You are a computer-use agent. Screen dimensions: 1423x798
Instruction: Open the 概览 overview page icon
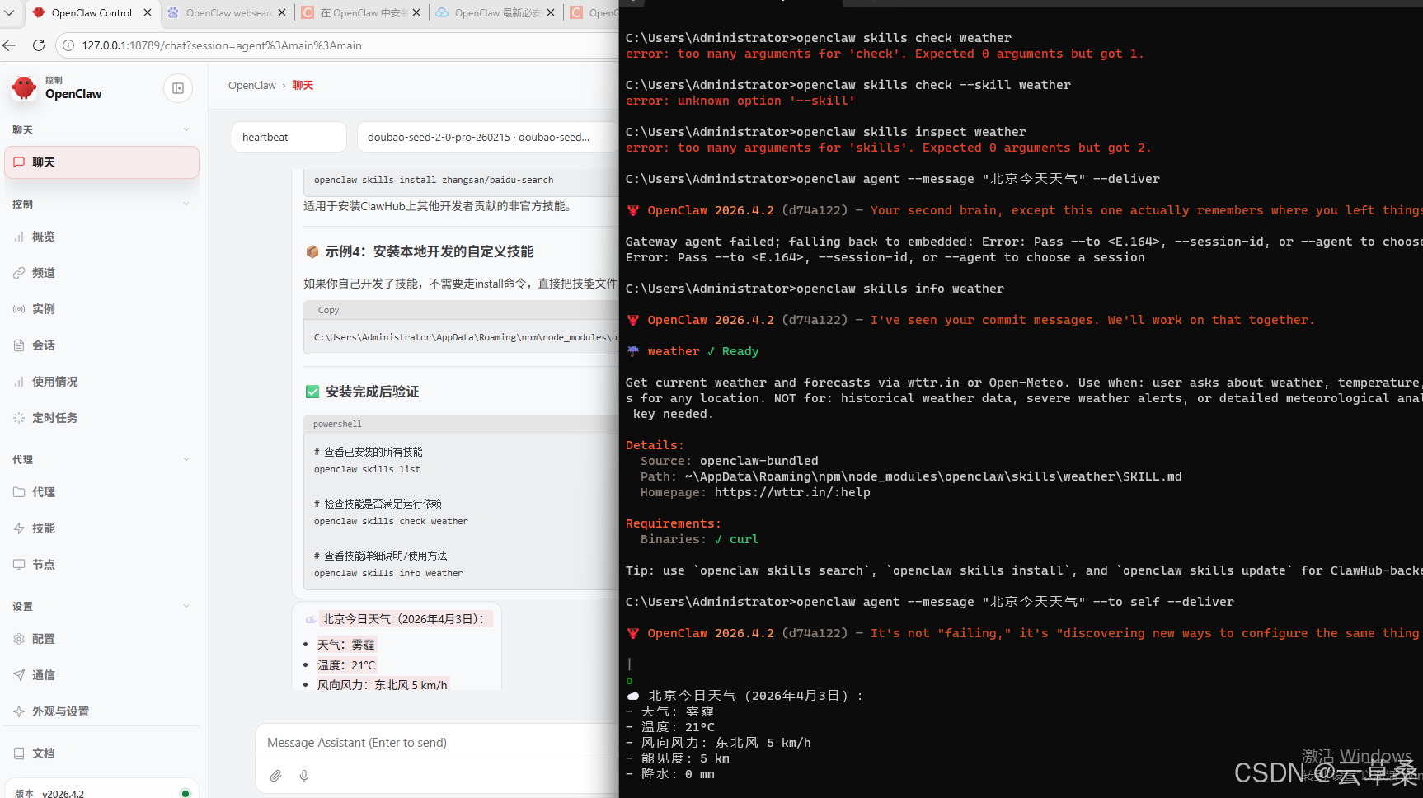(19, 237)
